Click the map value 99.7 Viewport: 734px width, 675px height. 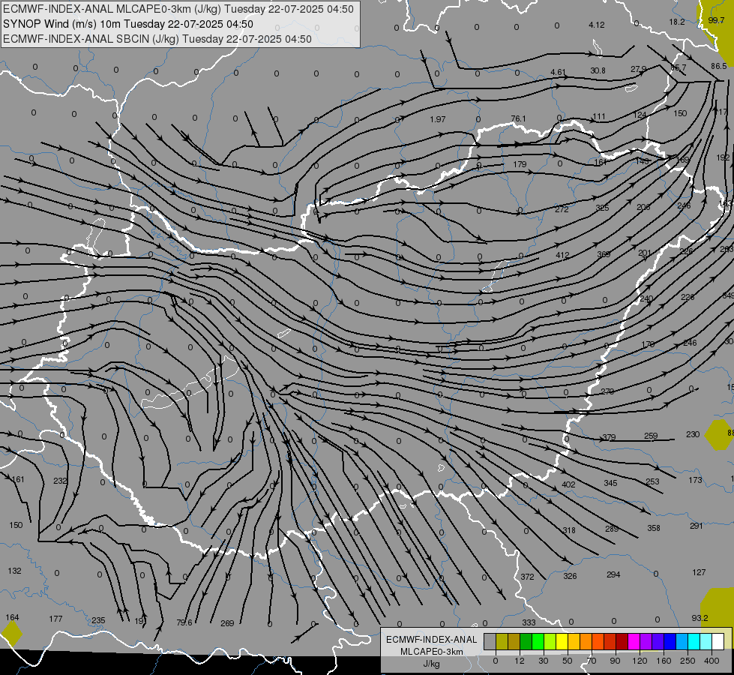(716, 20)
